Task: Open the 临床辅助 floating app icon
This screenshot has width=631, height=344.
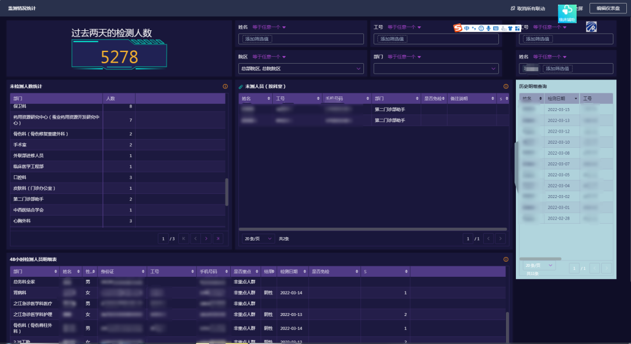Action: click(x=567, y=13)
